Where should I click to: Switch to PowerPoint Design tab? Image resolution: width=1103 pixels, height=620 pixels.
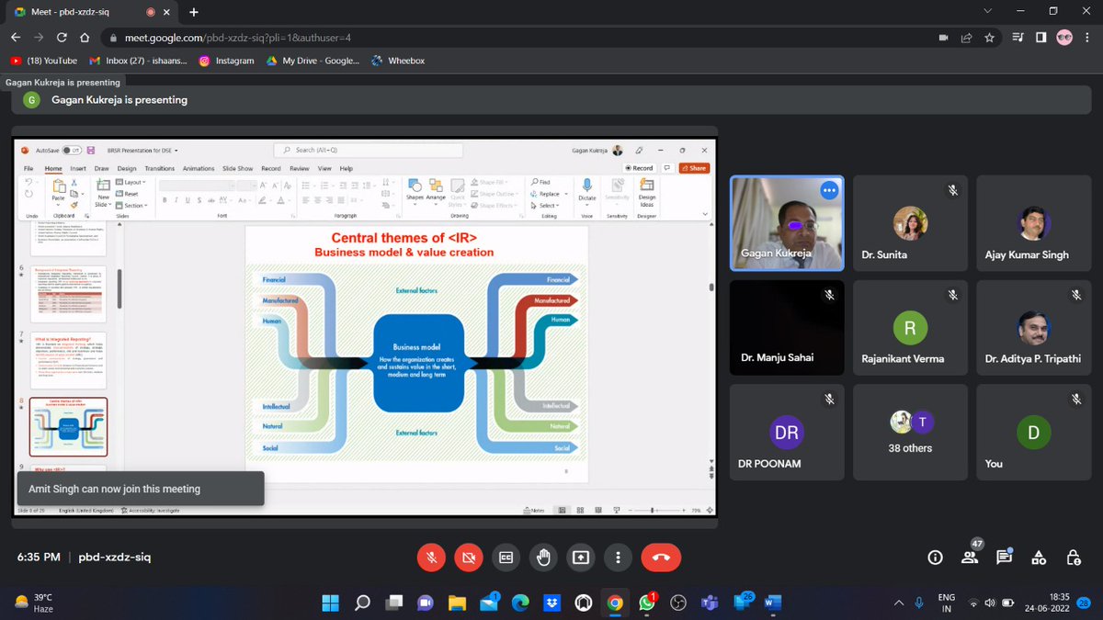(127, 169)
